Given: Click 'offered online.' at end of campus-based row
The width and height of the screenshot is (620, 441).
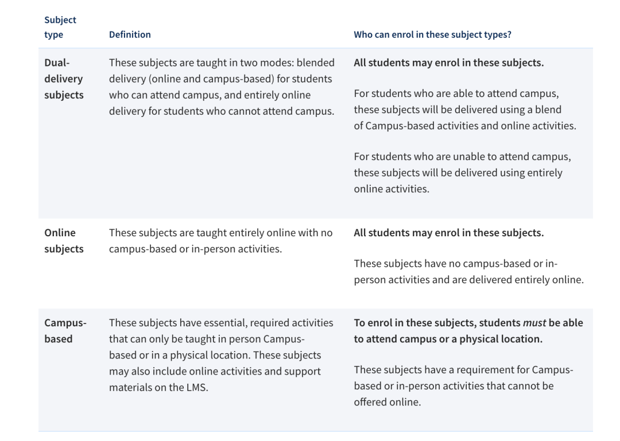Looking at the screenshot, I should [x=387, y=402].
